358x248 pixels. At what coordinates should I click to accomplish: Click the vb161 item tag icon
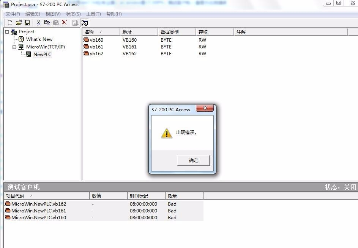tap(86, 47)
